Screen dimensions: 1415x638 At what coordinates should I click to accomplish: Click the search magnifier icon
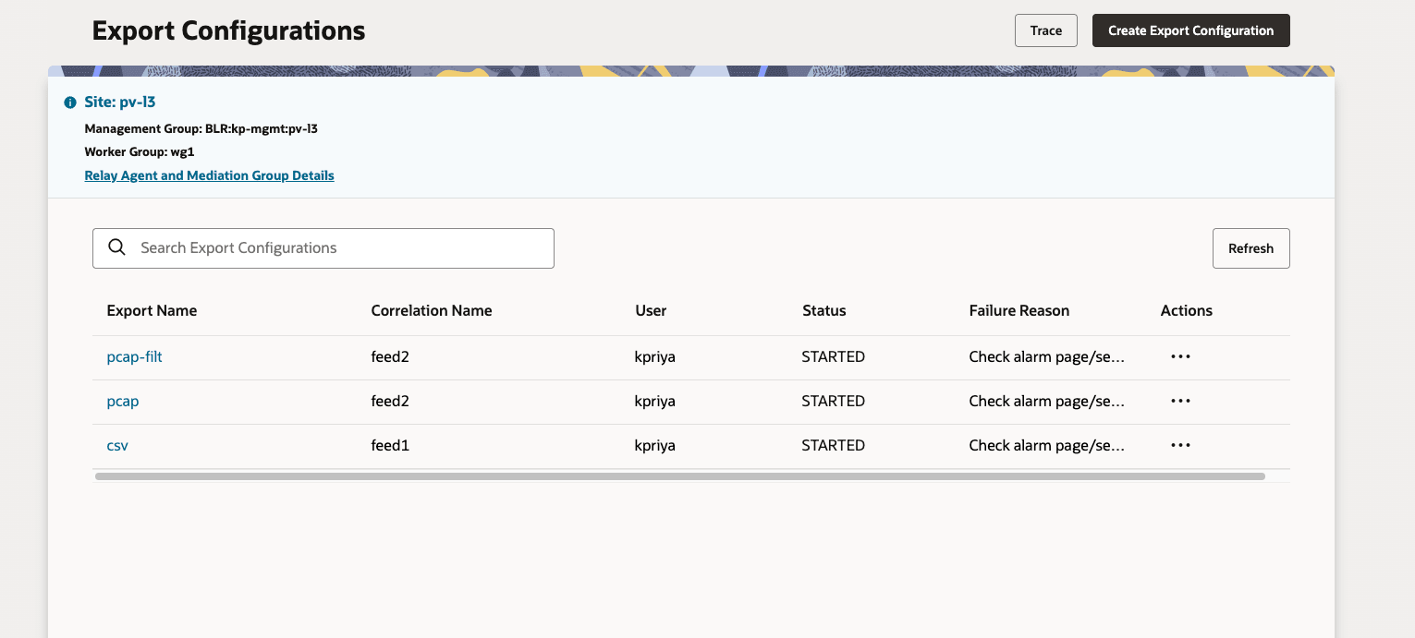pyautogui.click(x=116, y=247)
